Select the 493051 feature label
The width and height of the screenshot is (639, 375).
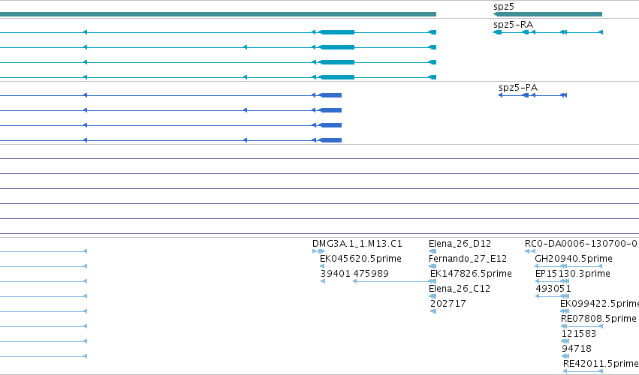tap(553, 289)
